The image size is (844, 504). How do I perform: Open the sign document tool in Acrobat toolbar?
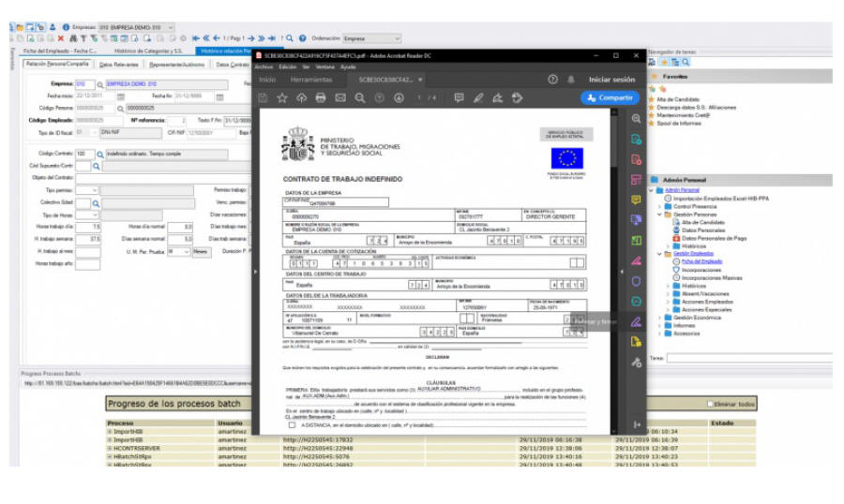coord(497,97)
